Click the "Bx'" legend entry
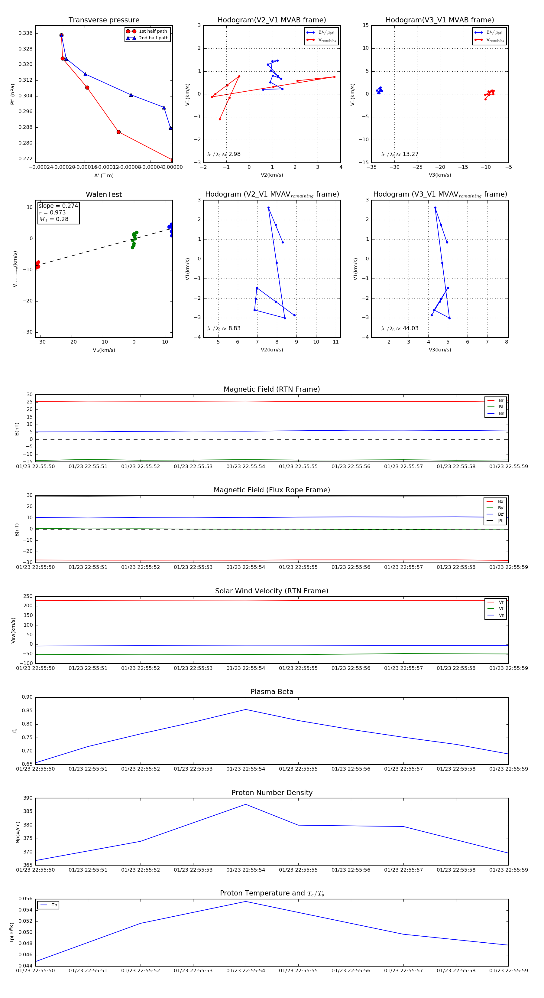 point(496,501)
